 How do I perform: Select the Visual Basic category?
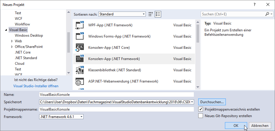click(18, 30)
